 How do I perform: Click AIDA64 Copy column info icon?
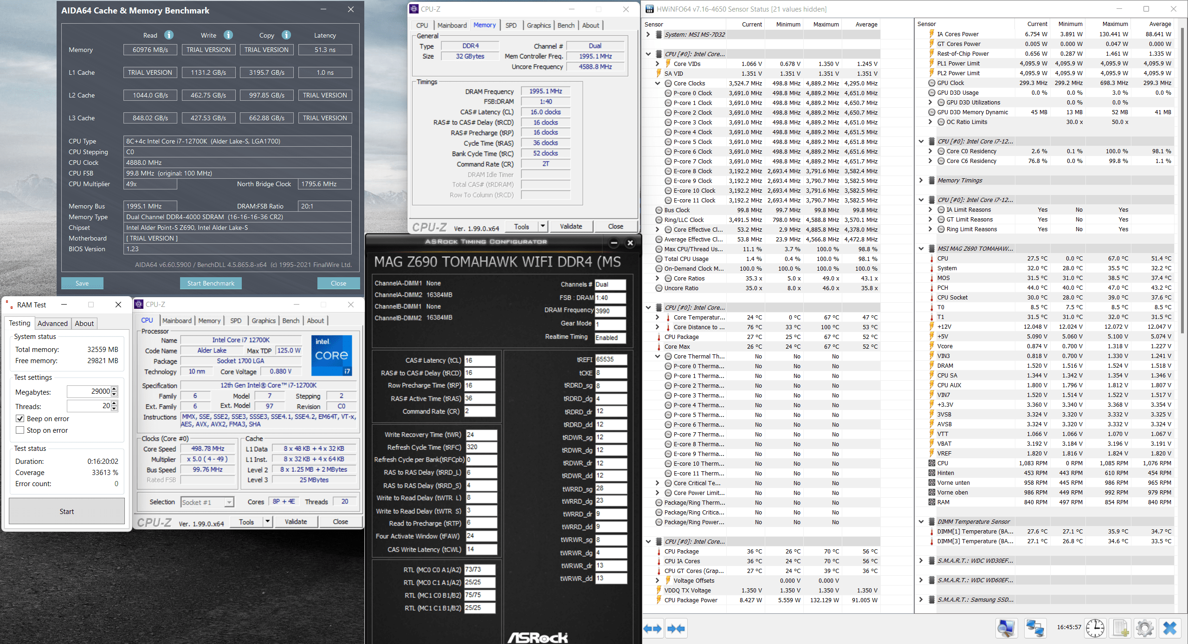coord(286,35)
